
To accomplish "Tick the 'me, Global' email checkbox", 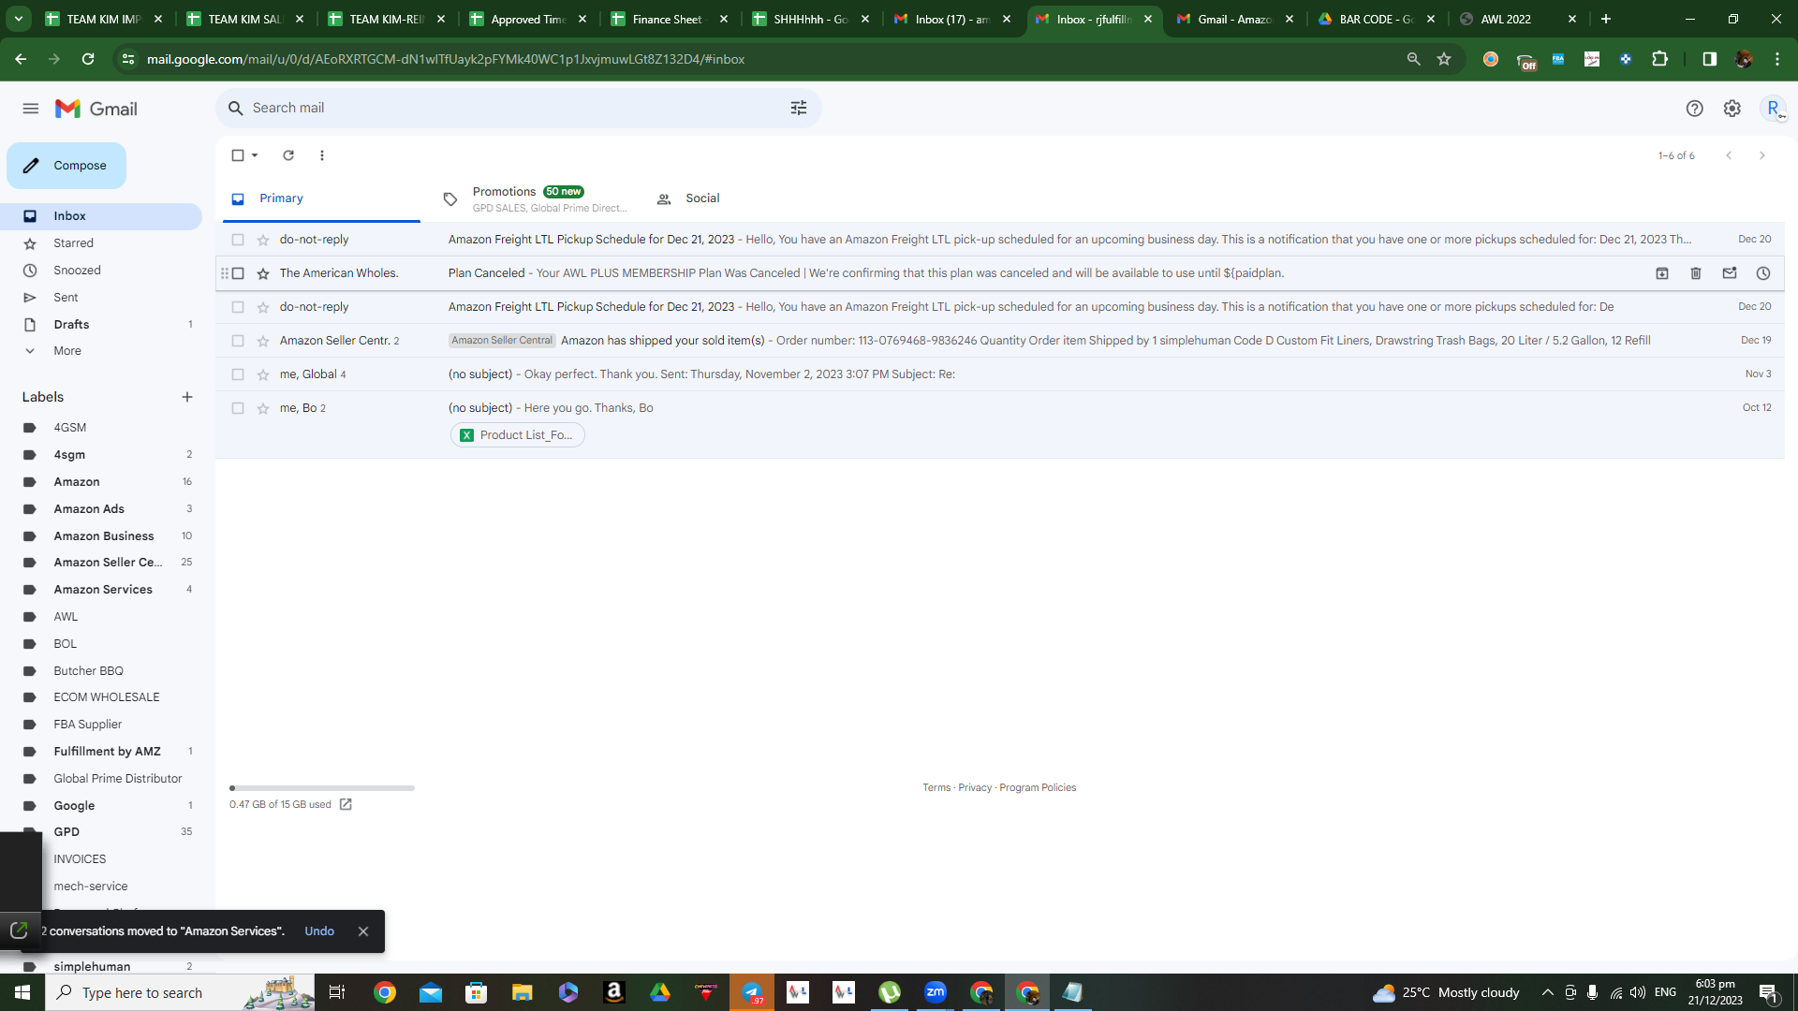I will click(x=238, y=374).
